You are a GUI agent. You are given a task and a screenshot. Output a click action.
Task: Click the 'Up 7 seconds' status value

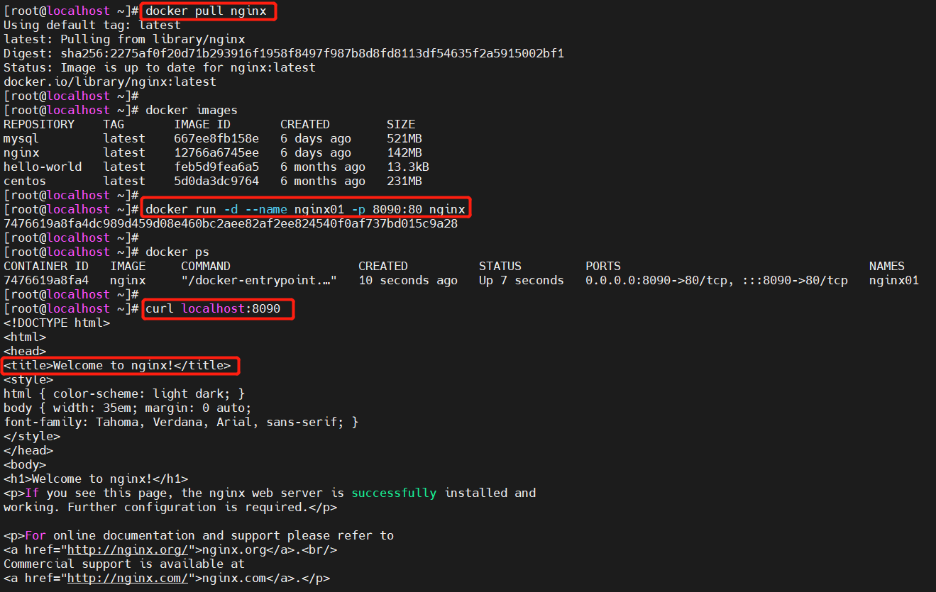coord(522,280)
